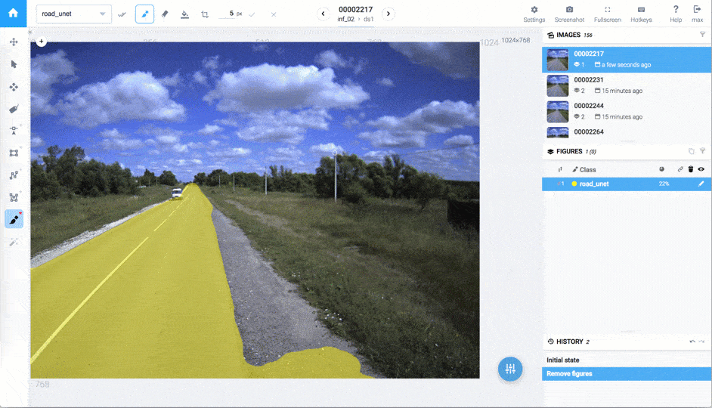Go to next image with right chevron
This screenshot has height=408, width=712.
pyautogui.click(x=388, y=14)
